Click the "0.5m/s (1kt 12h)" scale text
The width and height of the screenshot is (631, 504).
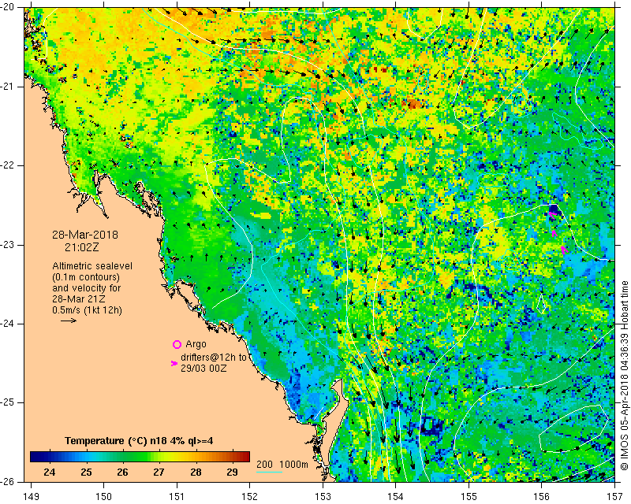pos(87,310)
